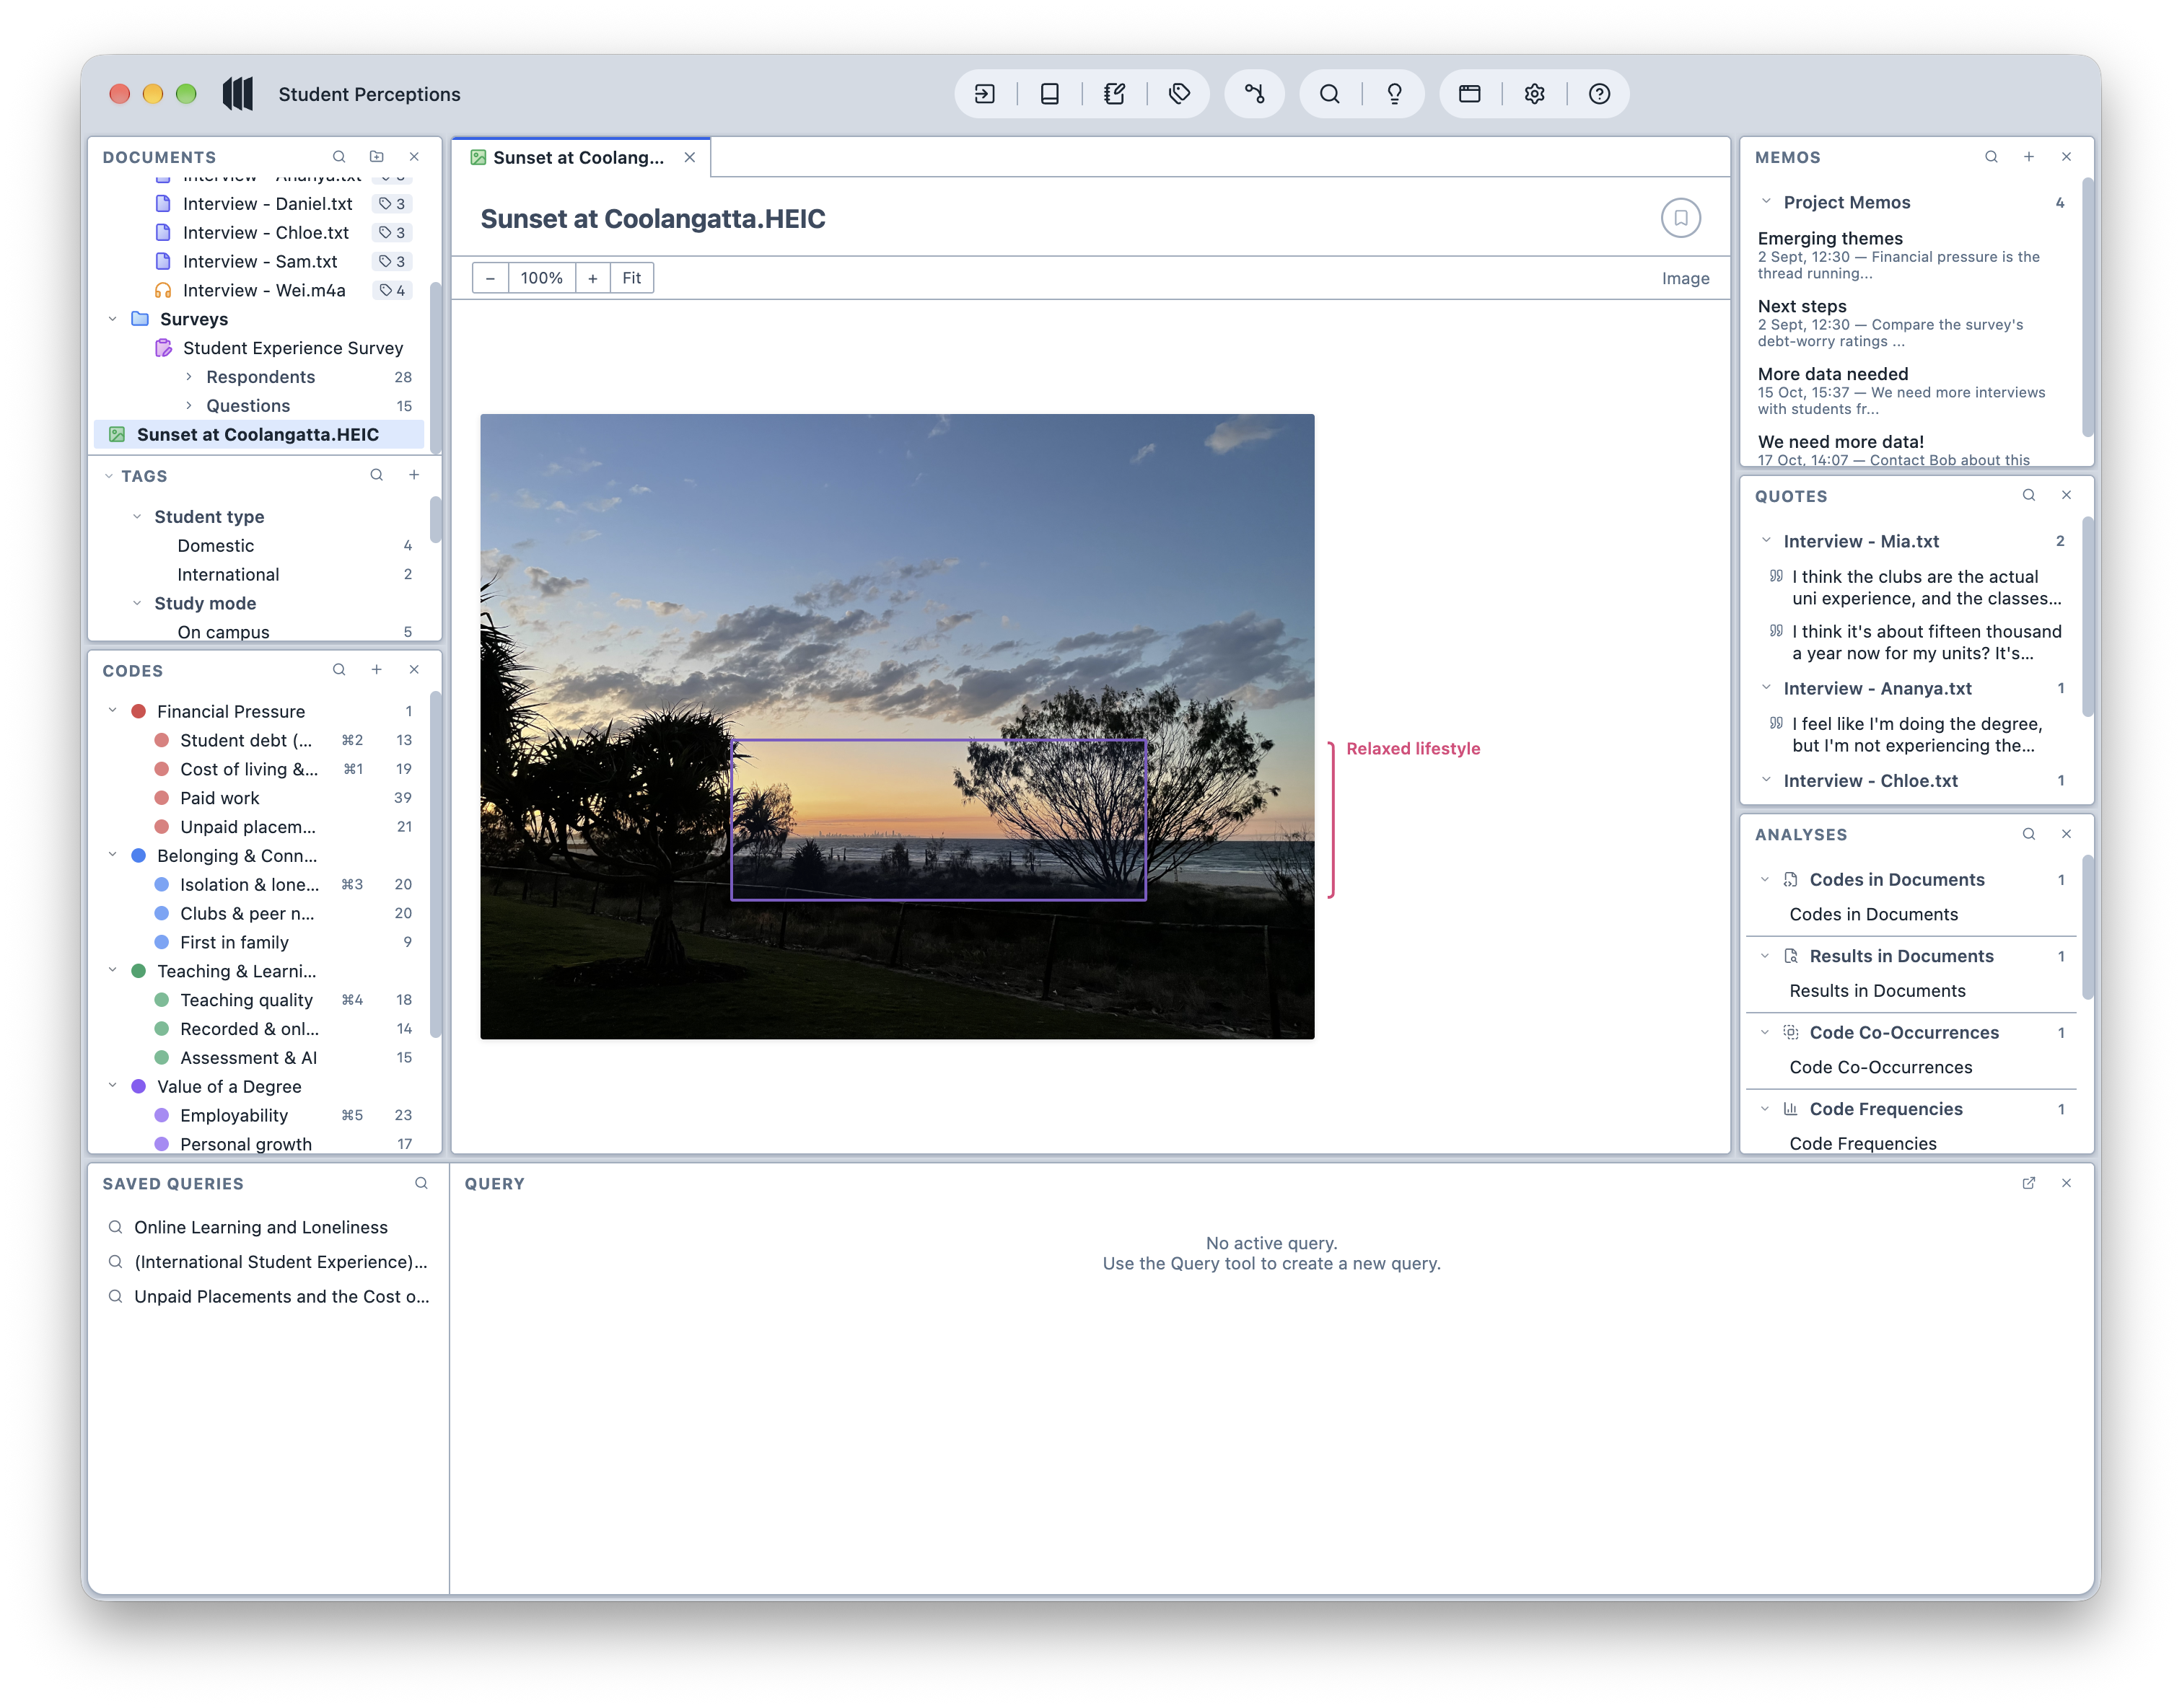
Task: Collapse the Project Memos group
Action: click(x=1766, y=202)
